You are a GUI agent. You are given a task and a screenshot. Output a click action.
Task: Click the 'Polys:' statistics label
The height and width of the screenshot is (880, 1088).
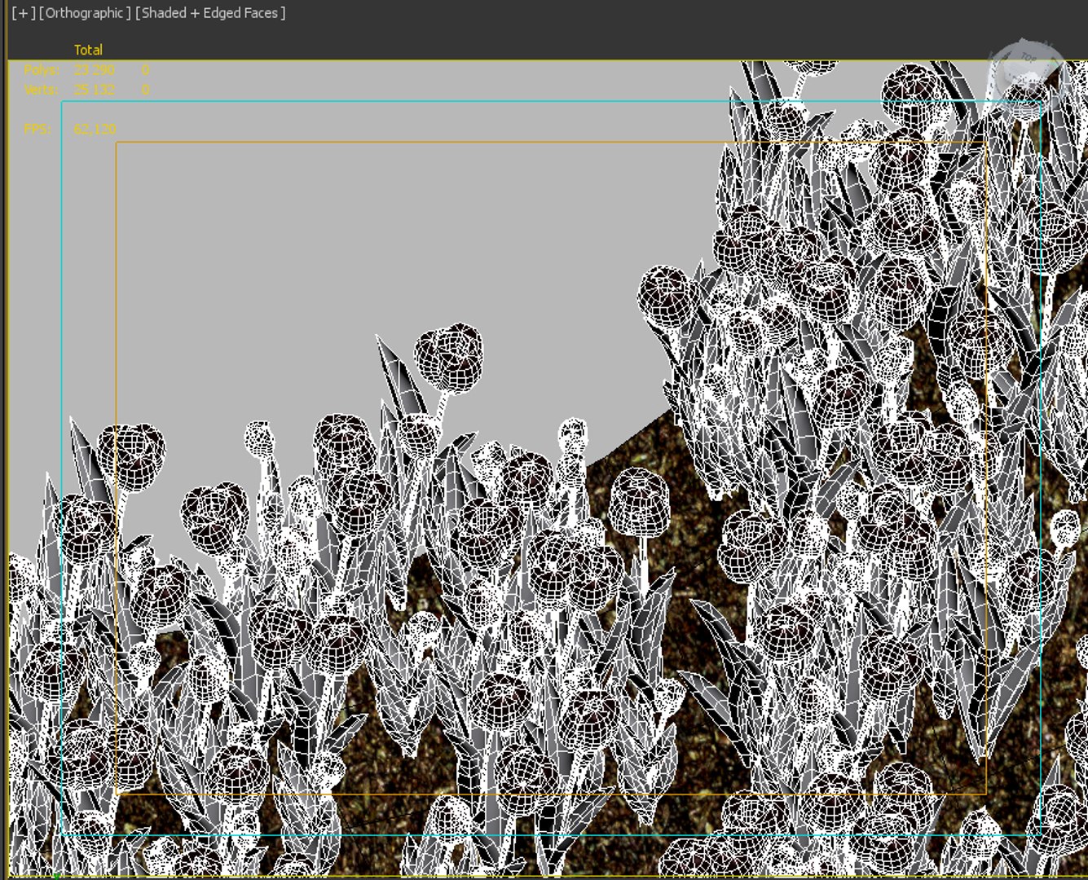click(x=41, y=70)
